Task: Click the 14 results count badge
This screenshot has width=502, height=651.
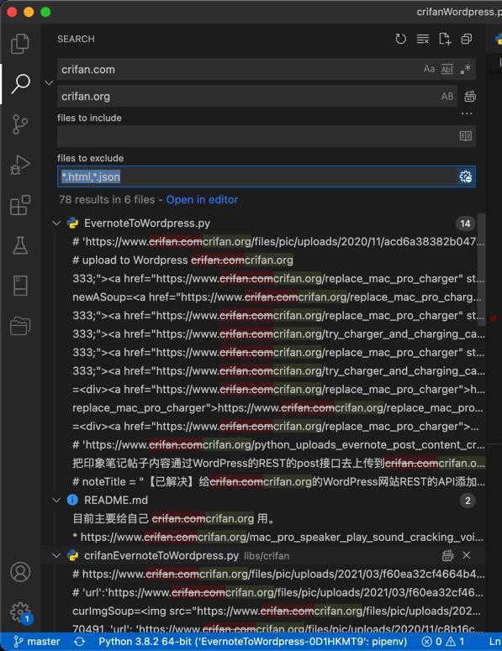Action: 466,223
